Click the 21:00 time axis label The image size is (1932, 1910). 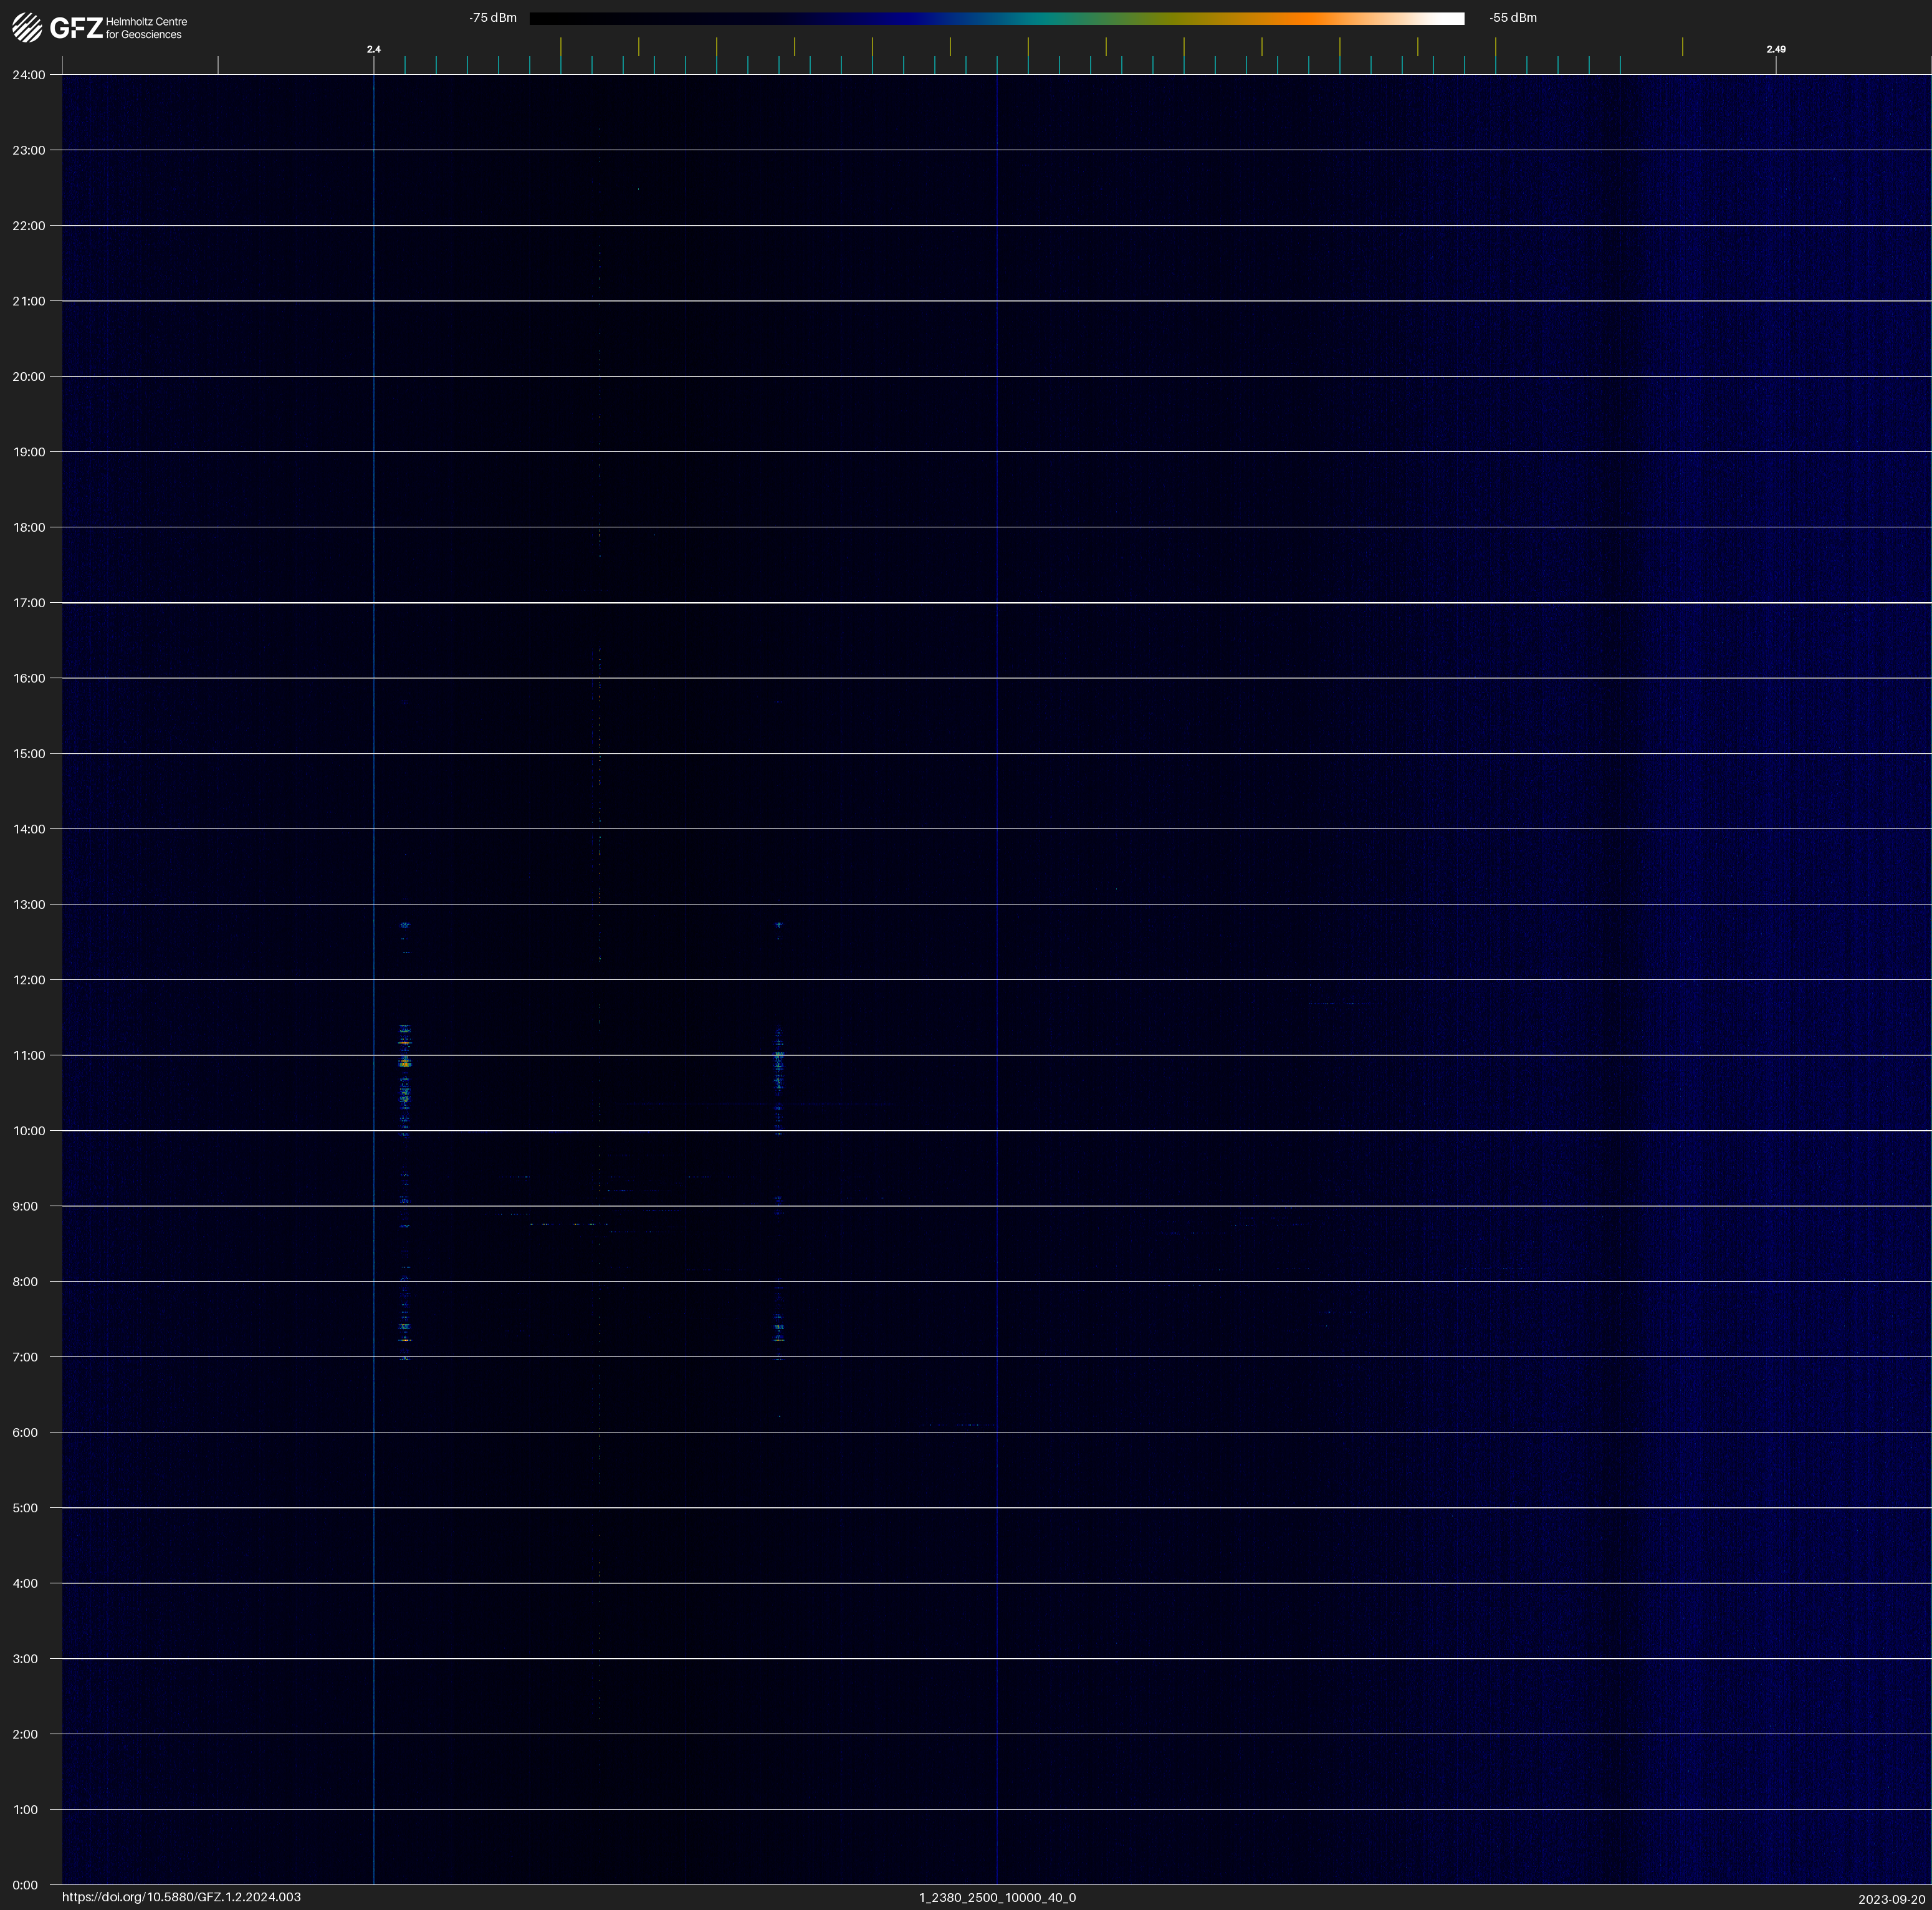pos(29,301)
